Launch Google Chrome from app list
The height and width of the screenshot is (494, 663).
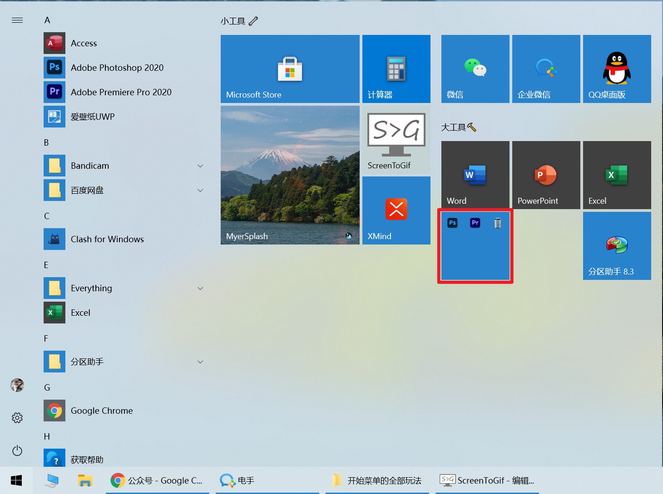[124, 411]
